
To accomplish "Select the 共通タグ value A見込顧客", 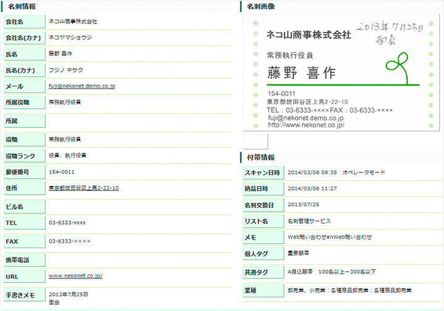I will (x=300, y=272).
